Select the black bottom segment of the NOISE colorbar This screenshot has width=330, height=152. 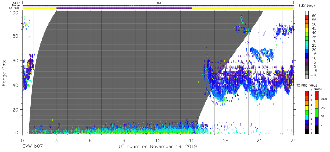(x=317, y=129)
